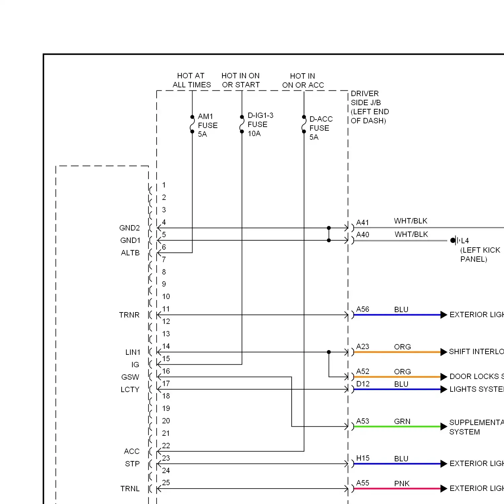
Task: Click ORG text on the A52 wire
Action: point(403,372)
